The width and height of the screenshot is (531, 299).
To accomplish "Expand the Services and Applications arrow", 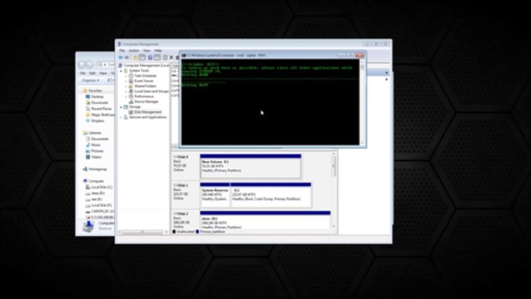I will (121, 117).
